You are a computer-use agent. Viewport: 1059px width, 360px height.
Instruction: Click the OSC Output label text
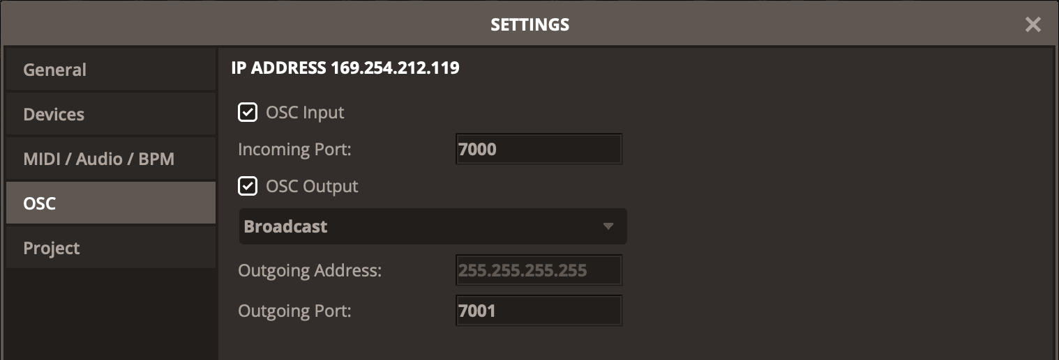point(312,187)
